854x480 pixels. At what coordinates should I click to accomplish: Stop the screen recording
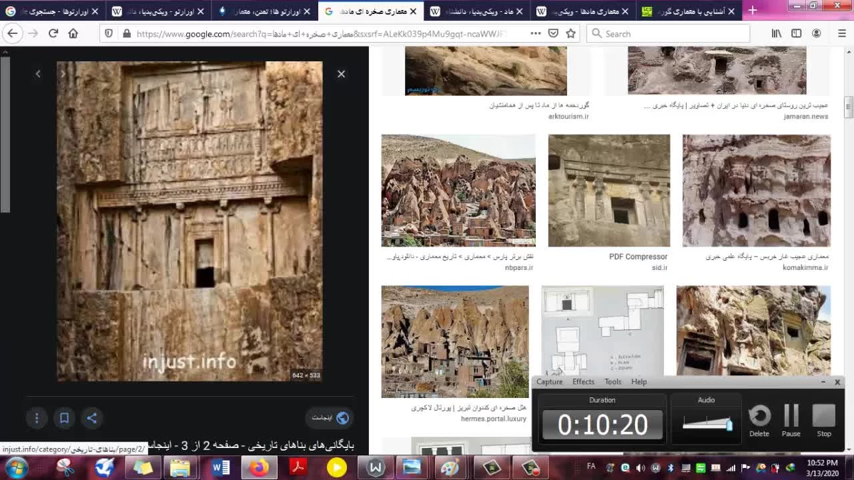click(x=824, y=421)
